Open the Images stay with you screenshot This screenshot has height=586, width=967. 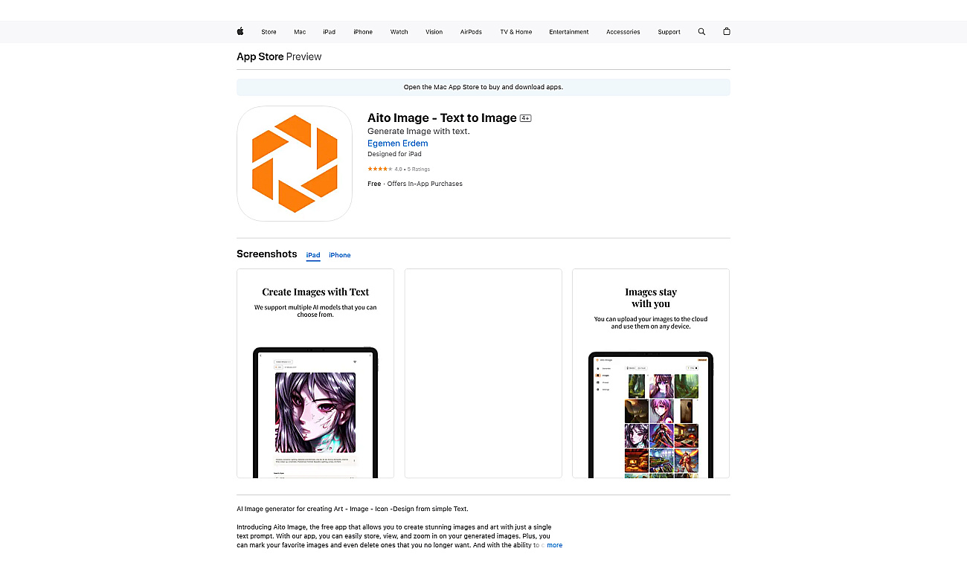pyautogui.click(x=651, y=373)
